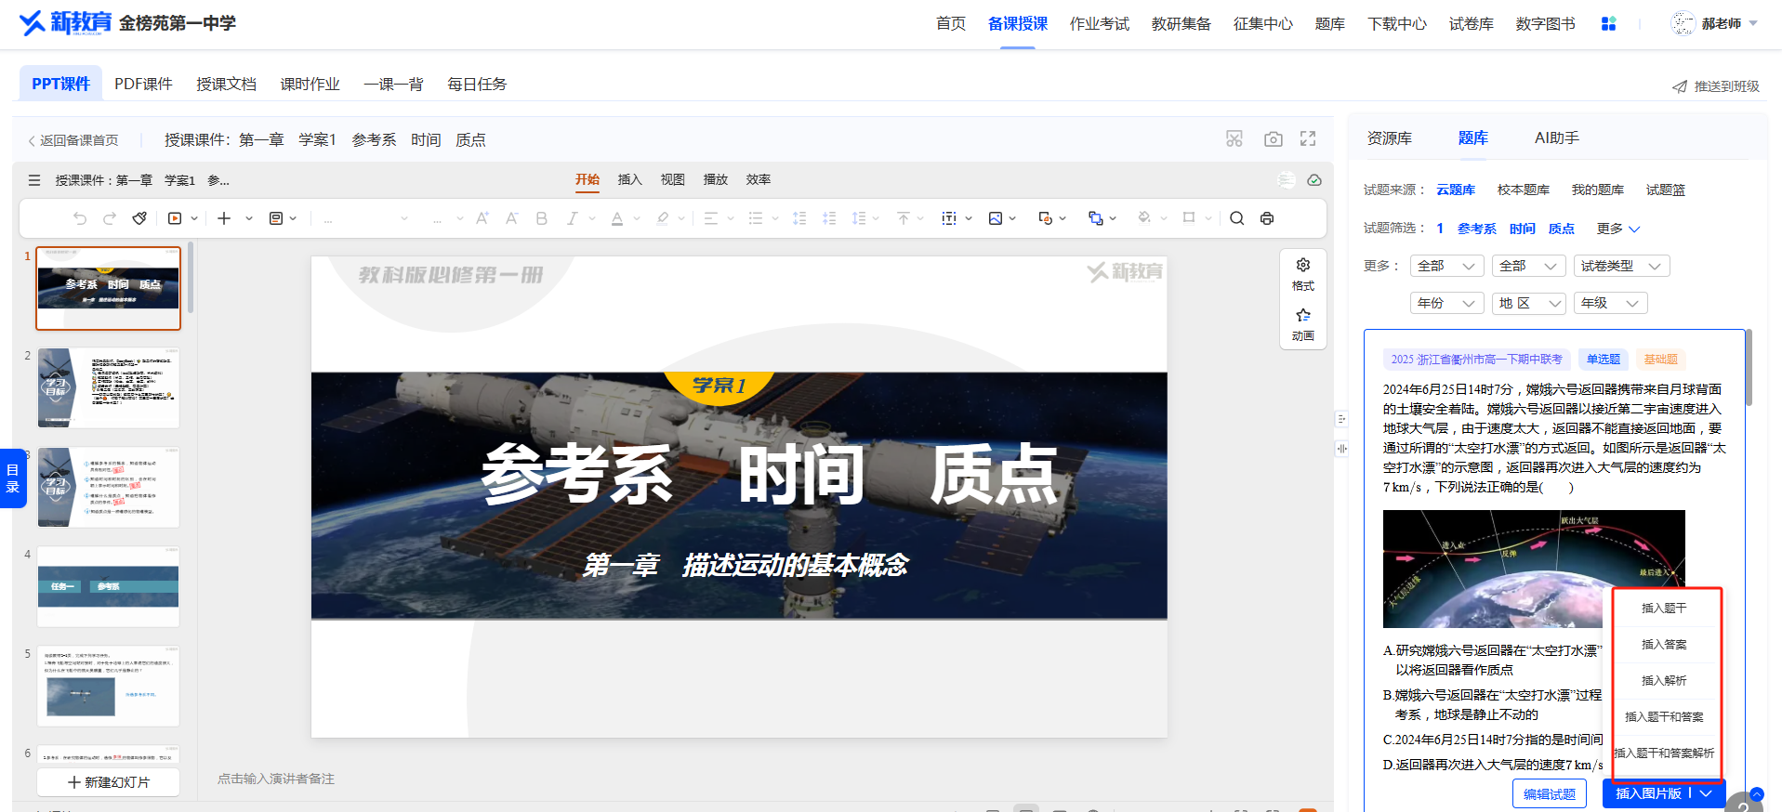Open the AI助手 tab

click(1557, 138)
